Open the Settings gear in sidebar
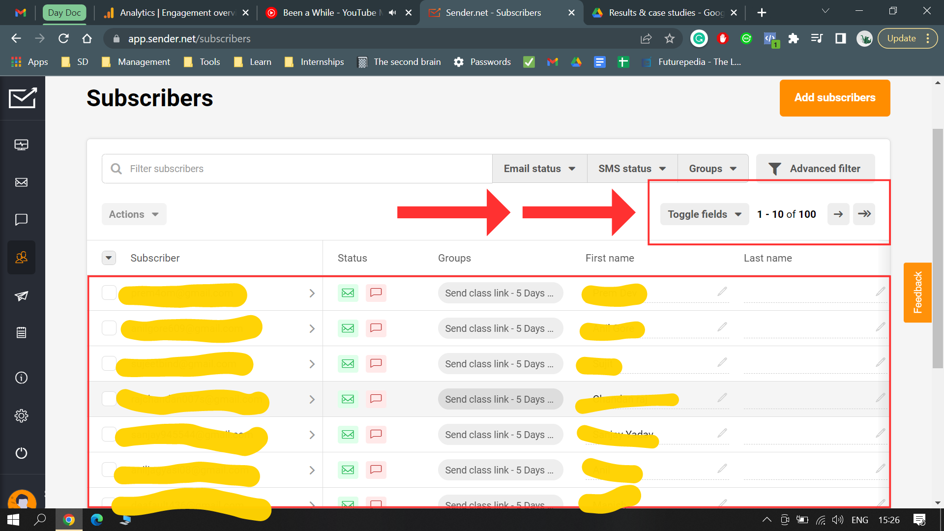The image size is (944, 531). click(x=21, y=415)
